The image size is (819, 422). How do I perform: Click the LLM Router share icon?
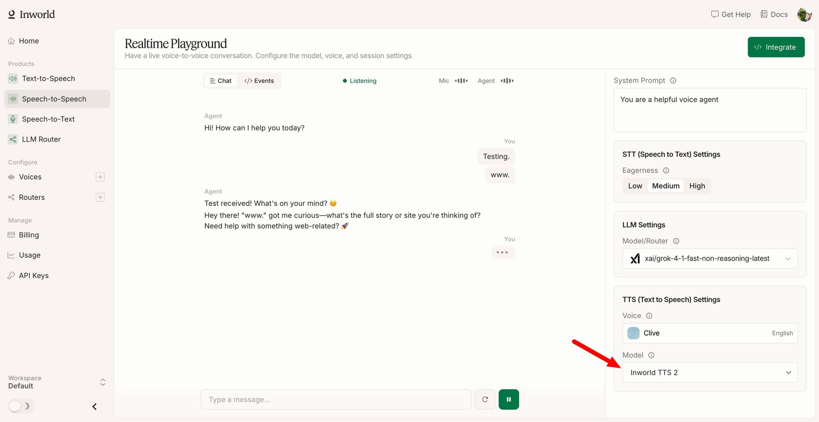point(13,139)
